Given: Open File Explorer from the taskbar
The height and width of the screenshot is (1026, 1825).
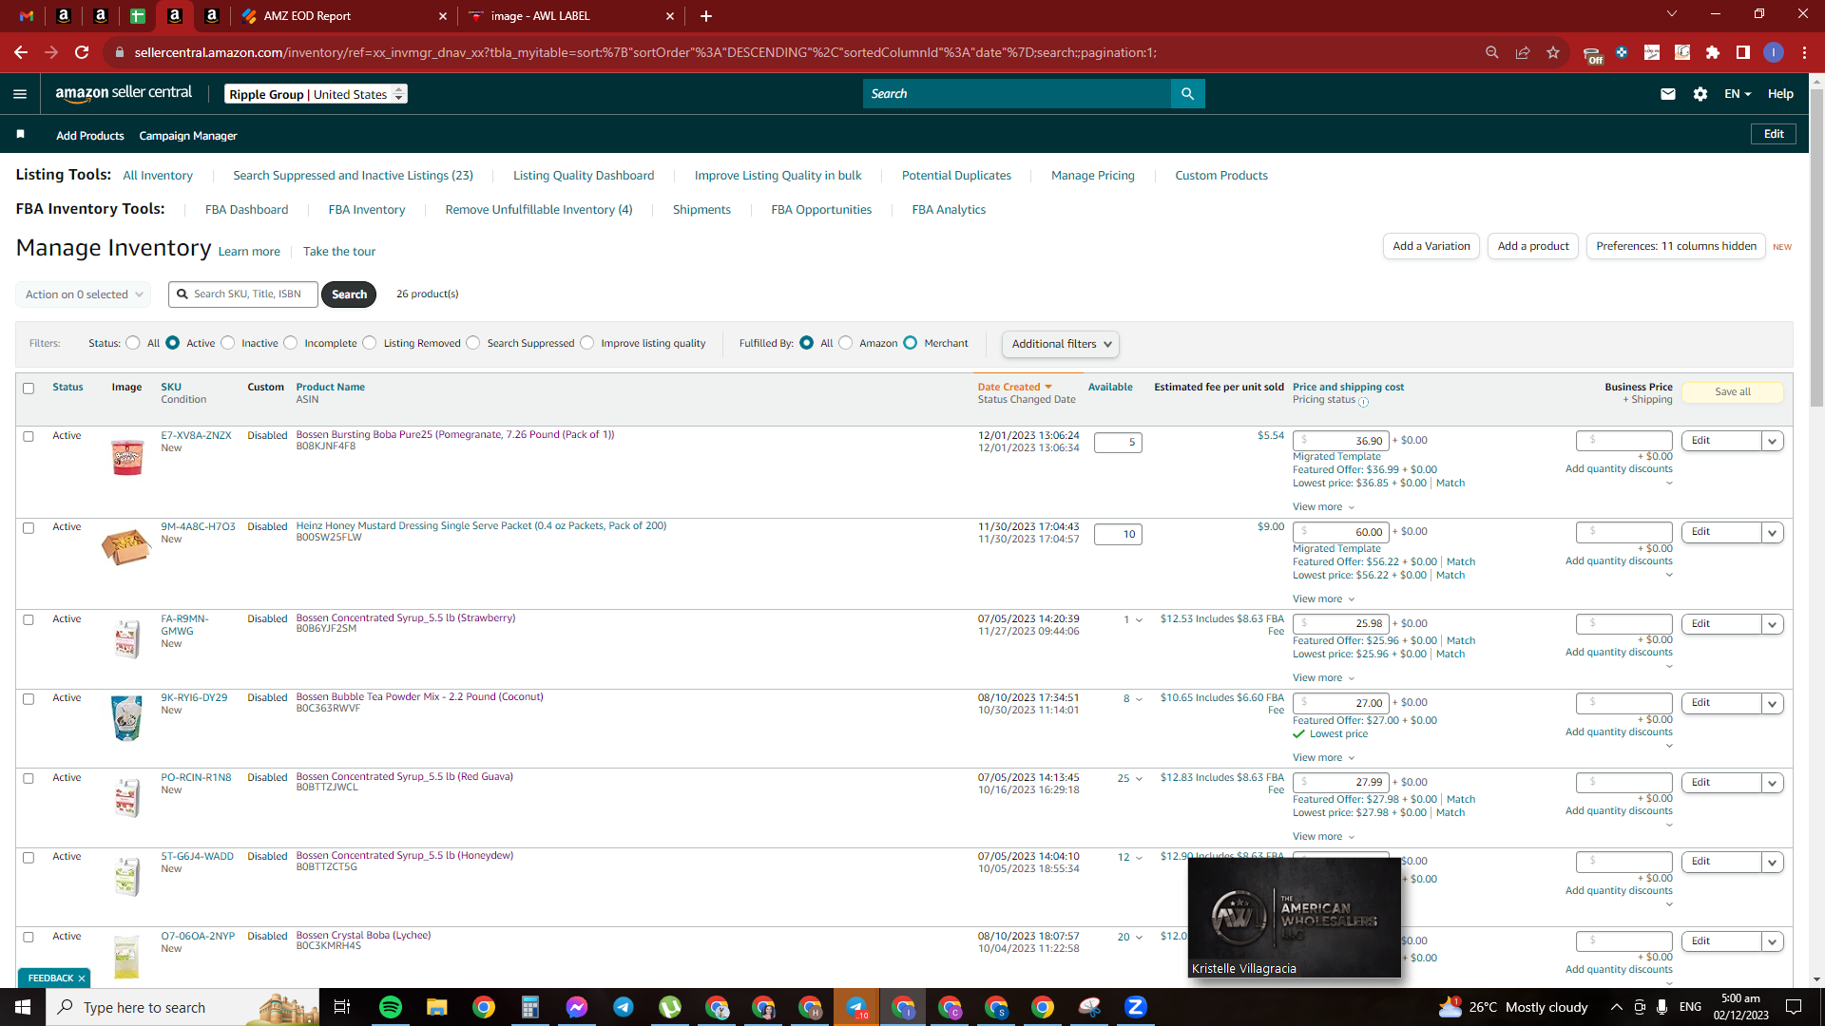Looking at the screenshot, I should 436,1007.
